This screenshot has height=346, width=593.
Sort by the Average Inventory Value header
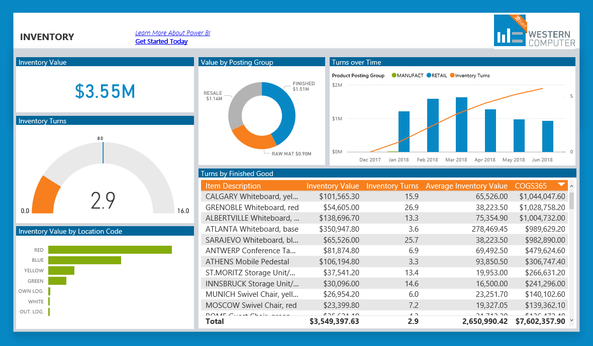click(466, 186)
